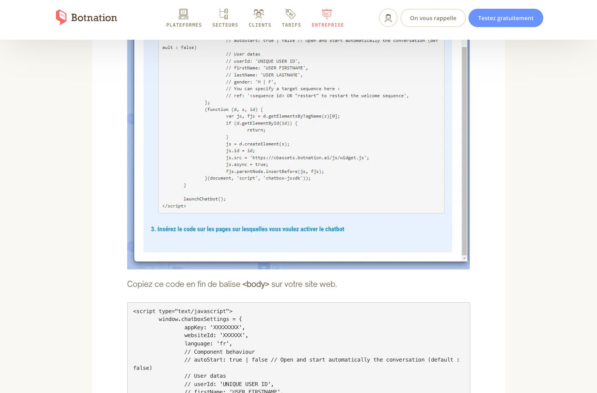Screen dimensions: 597x393
Task: Open the TARIFS menu
Action: point(292,25)
